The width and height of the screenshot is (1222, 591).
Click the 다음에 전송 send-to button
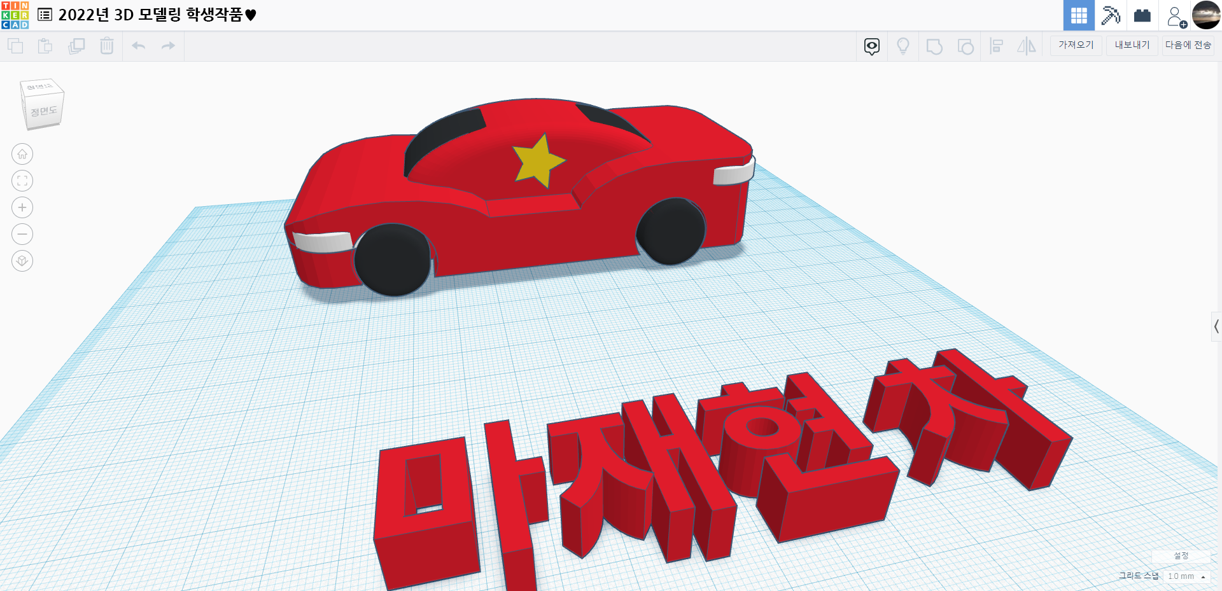click(1188, 45)
